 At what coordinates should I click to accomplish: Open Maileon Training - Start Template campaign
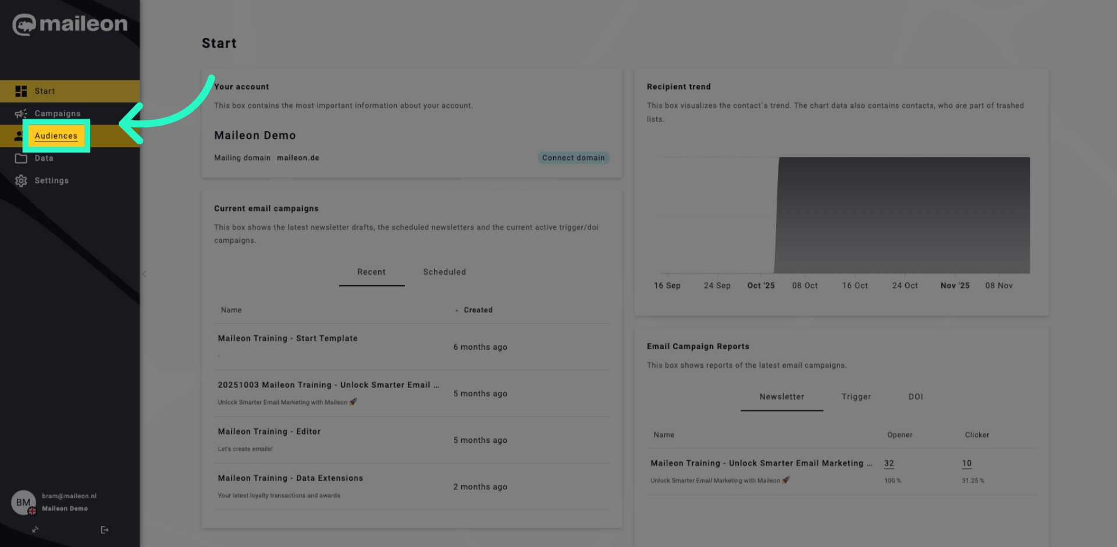pyautogui.click(x=287, y=338)
